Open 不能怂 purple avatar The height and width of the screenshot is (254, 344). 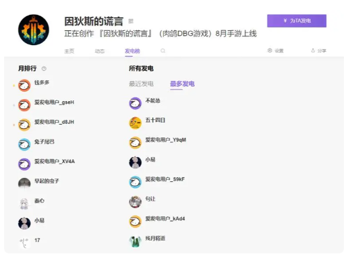136,103
